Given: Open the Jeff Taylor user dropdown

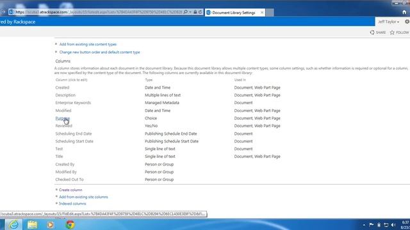Looking at the screenshot, I should point(388,22).
